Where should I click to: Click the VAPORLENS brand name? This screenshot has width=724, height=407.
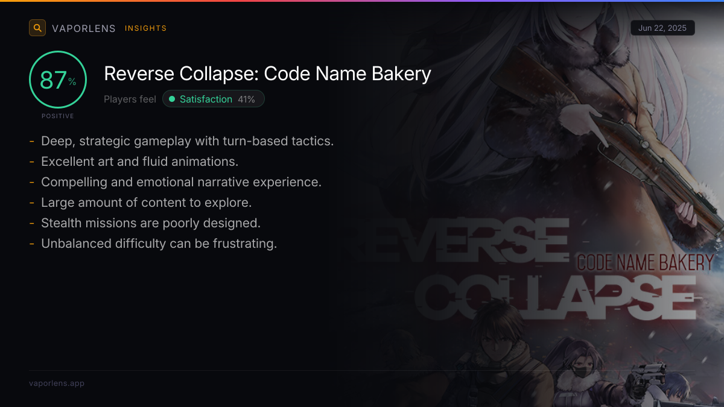click(83, 28)
